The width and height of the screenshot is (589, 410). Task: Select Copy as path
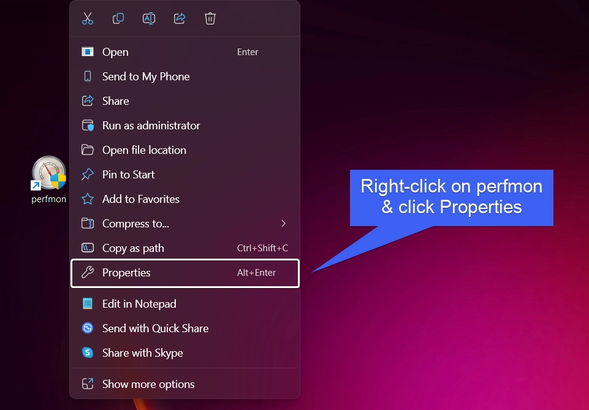pos(185,248)
